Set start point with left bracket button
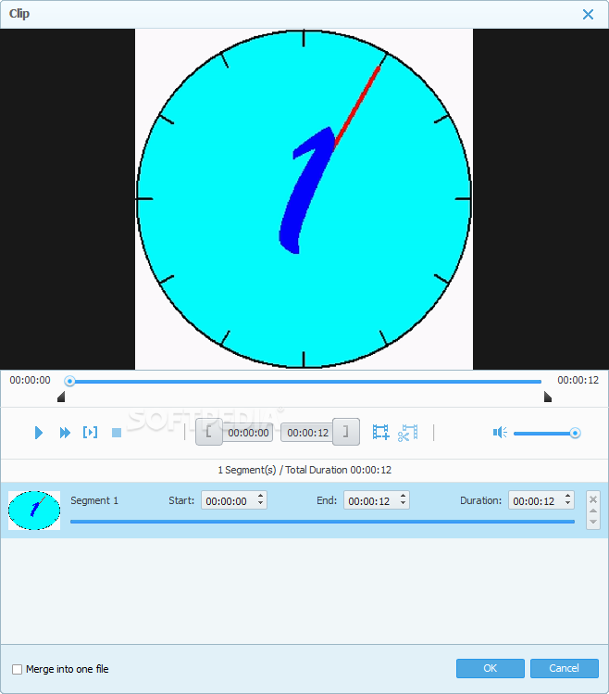The image size is (609, 694). pyautogui.click(x=209, y=432)
